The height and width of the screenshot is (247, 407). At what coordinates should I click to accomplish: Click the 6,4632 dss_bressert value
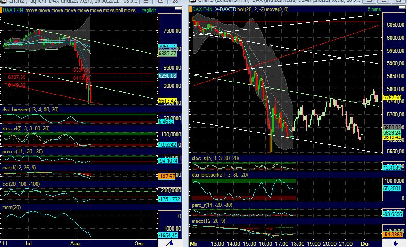(x=165, y=122)
